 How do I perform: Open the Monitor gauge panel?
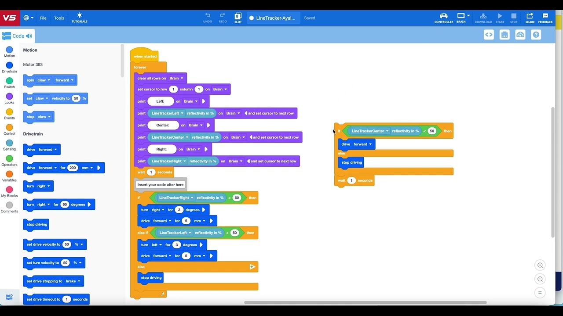click(x=520, y=35)
